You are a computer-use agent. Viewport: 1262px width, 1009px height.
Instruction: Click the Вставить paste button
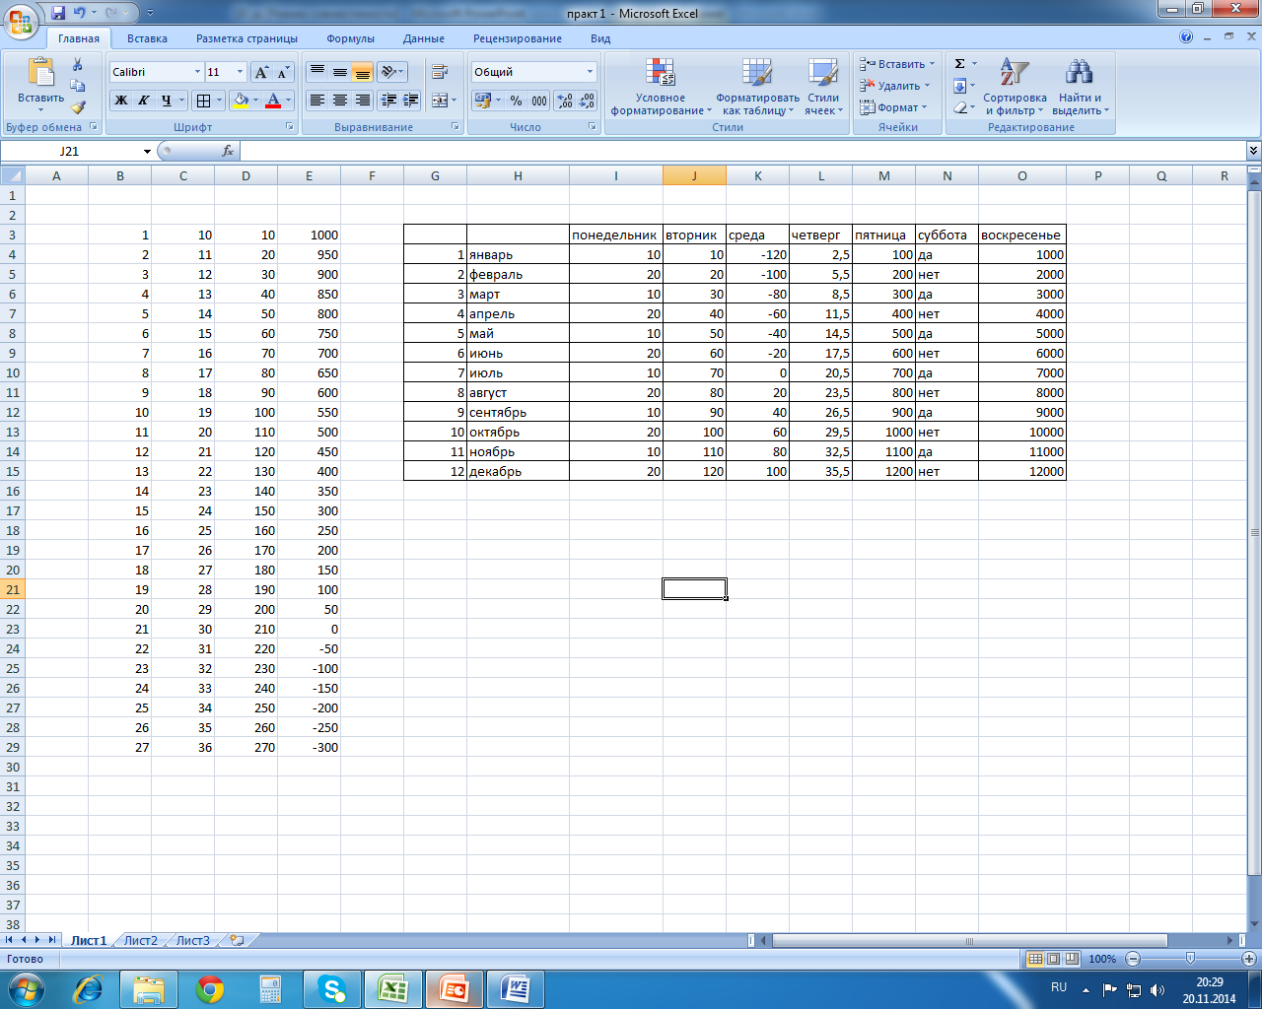coord(40,86)
